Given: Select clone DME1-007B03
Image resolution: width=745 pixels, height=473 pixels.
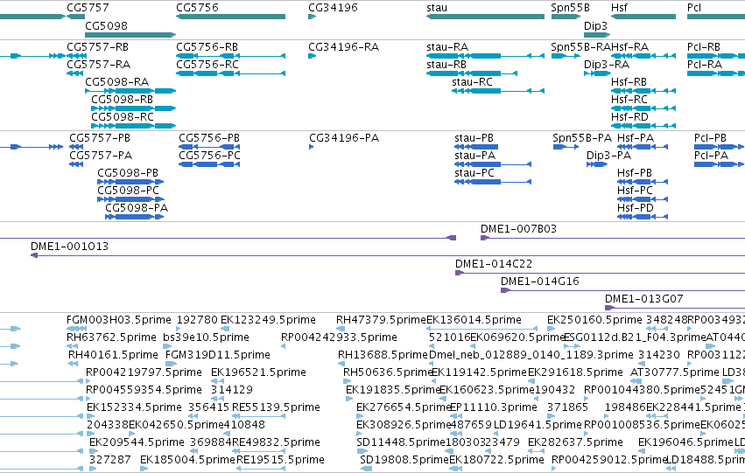Looking at the screenshot, I should click(x=518, y=229).
